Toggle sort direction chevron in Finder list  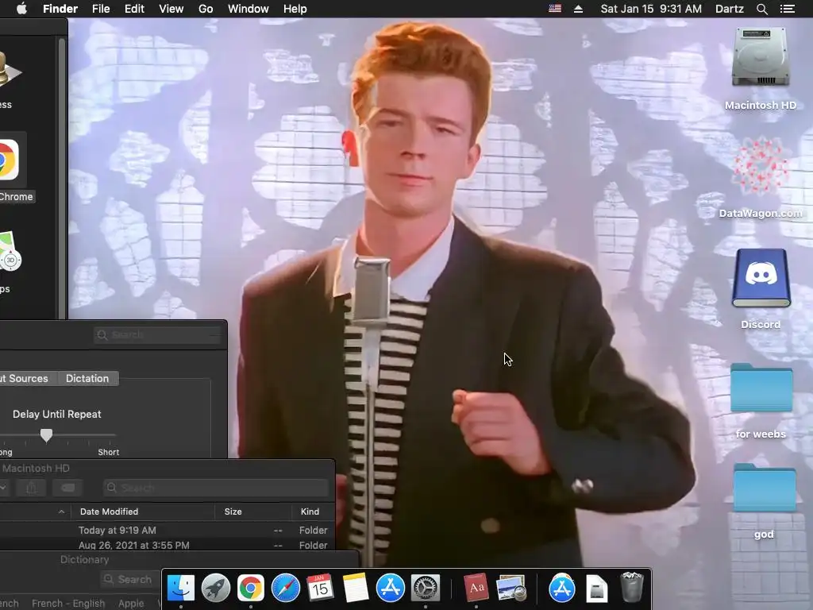[x=61, y=512]
